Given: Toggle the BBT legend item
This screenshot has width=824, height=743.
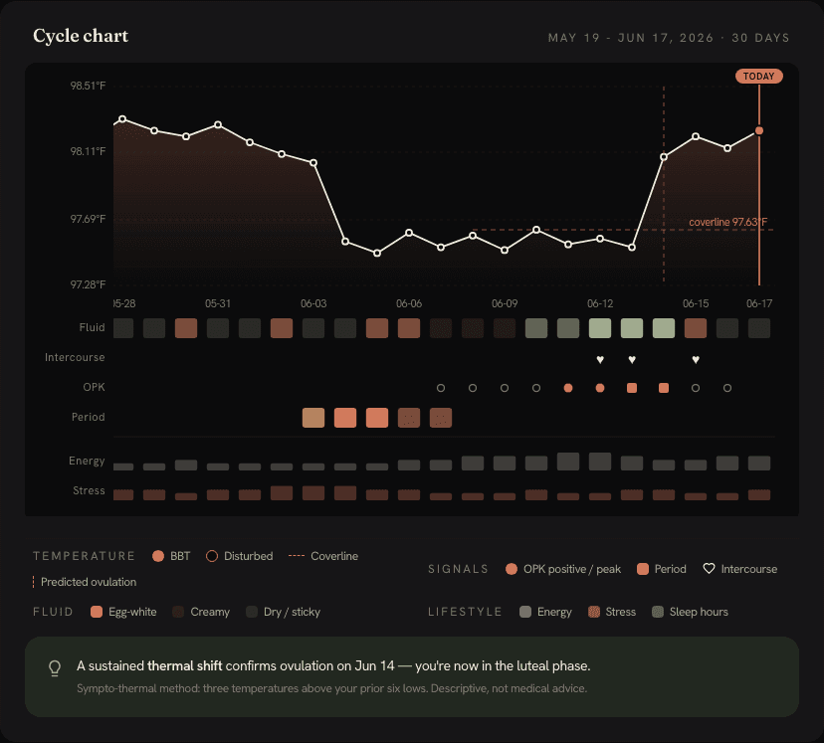Looking at the screenshot, I should click(x=171, y=556).
